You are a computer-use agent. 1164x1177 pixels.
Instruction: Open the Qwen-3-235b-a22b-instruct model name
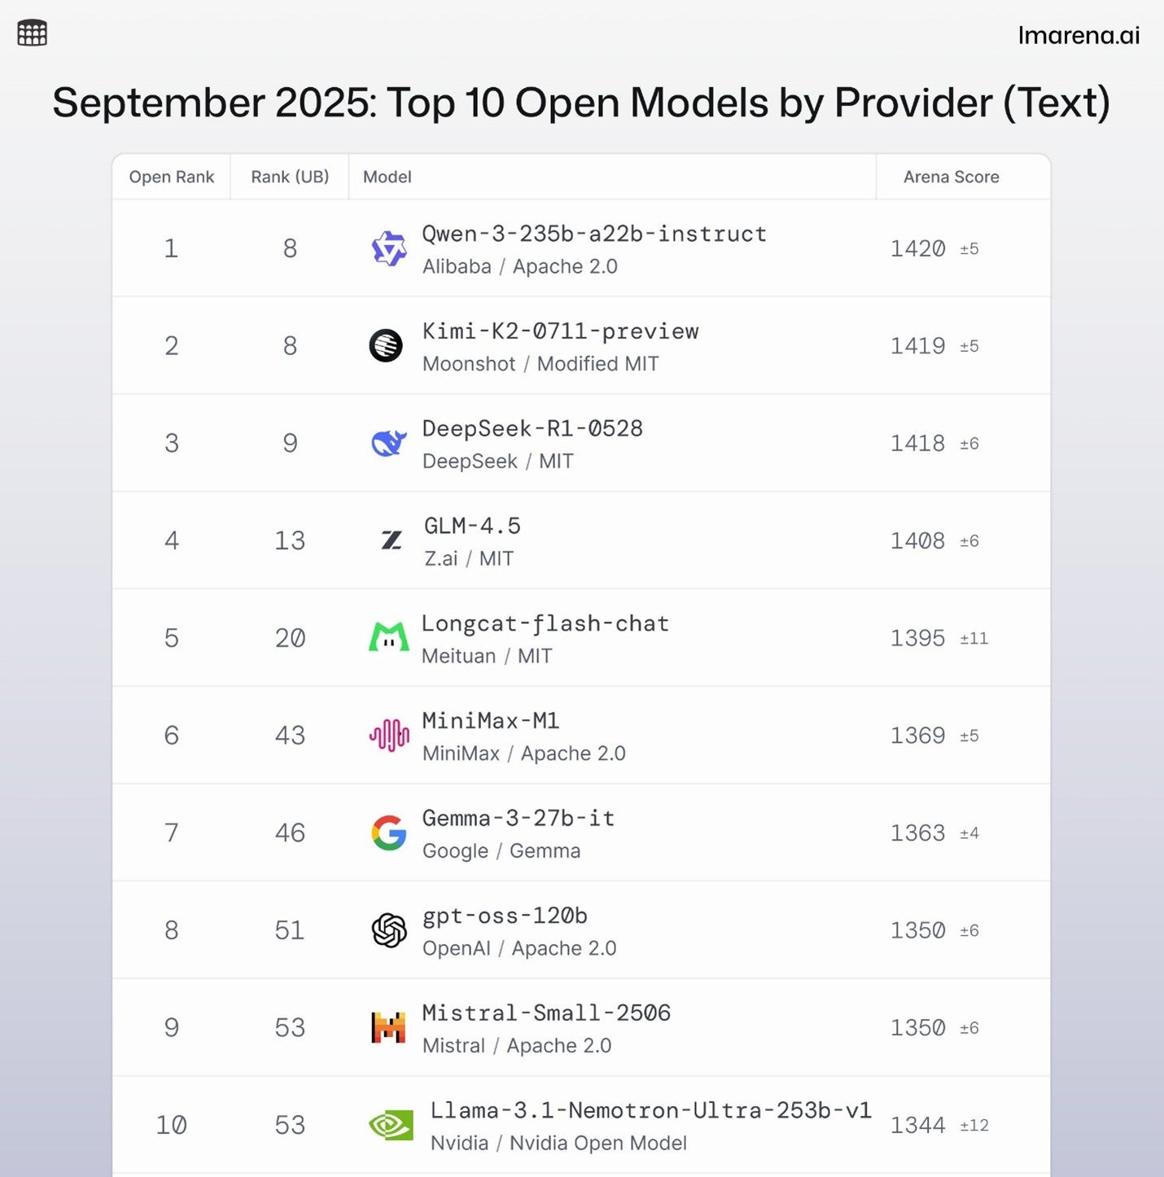click(x=594, y=234)
